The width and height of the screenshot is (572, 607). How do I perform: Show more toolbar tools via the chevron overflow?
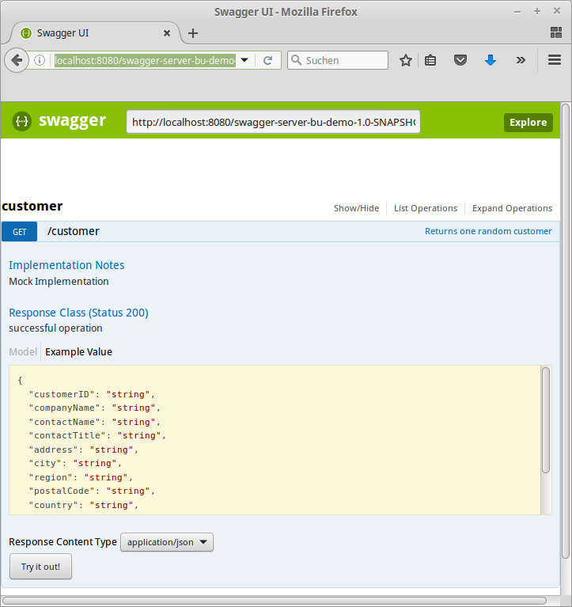click(x=521, y=60)
